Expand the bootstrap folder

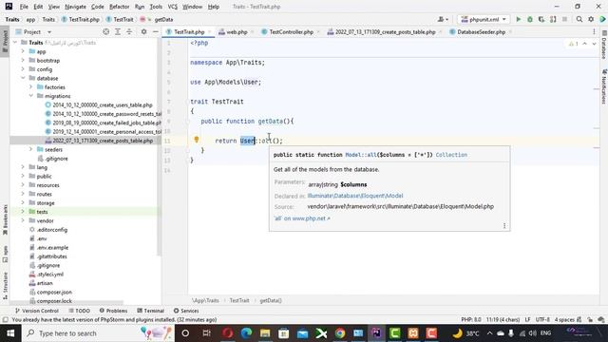23,60
